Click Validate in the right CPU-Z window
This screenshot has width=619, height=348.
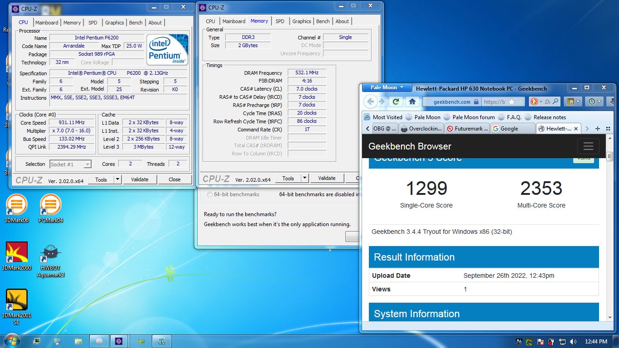pos(327,178)
